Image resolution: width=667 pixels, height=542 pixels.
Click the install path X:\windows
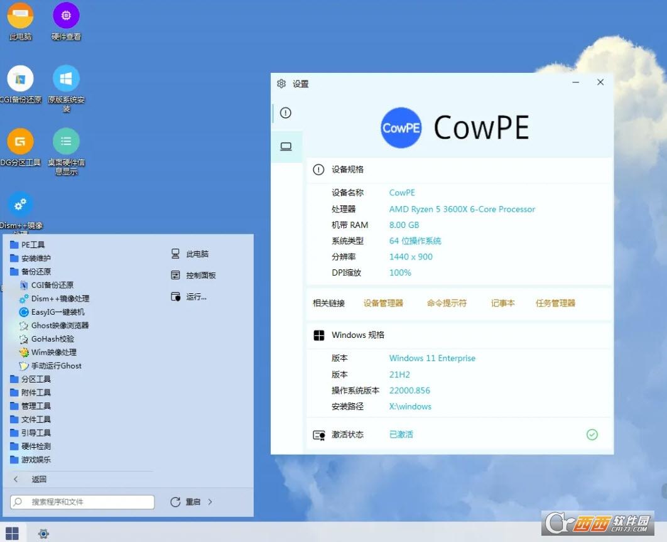pyautogui.click(x=410, y=407)
